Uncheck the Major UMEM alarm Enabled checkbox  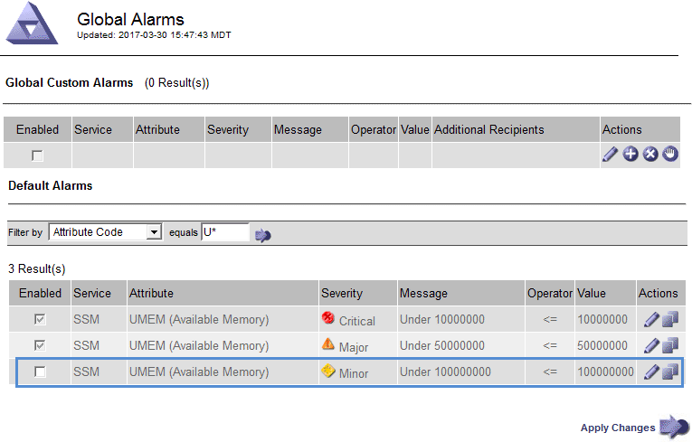point(40,345)
